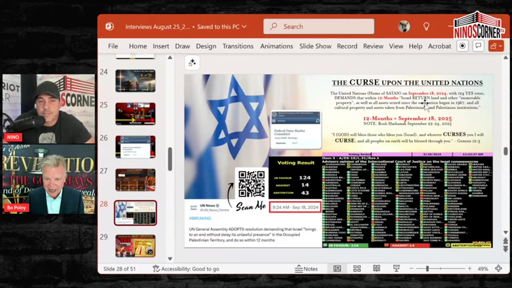This screenshot has width=512, height=288.
Task: Click the slide editor scroll up arrow
Action: pyautogui.click(x=506, y=58)
